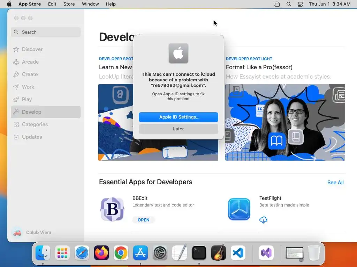Open the Arcade joystick icon in sidebar
This screenshot has height=267, width=357.
[x=16, y=62]
